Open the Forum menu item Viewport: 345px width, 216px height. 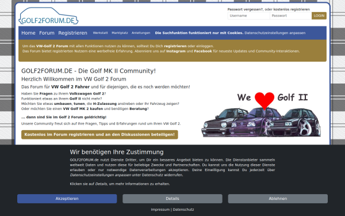47,33
